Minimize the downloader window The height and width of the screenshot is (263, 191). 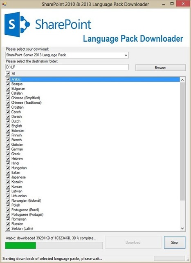click(164, 4)
